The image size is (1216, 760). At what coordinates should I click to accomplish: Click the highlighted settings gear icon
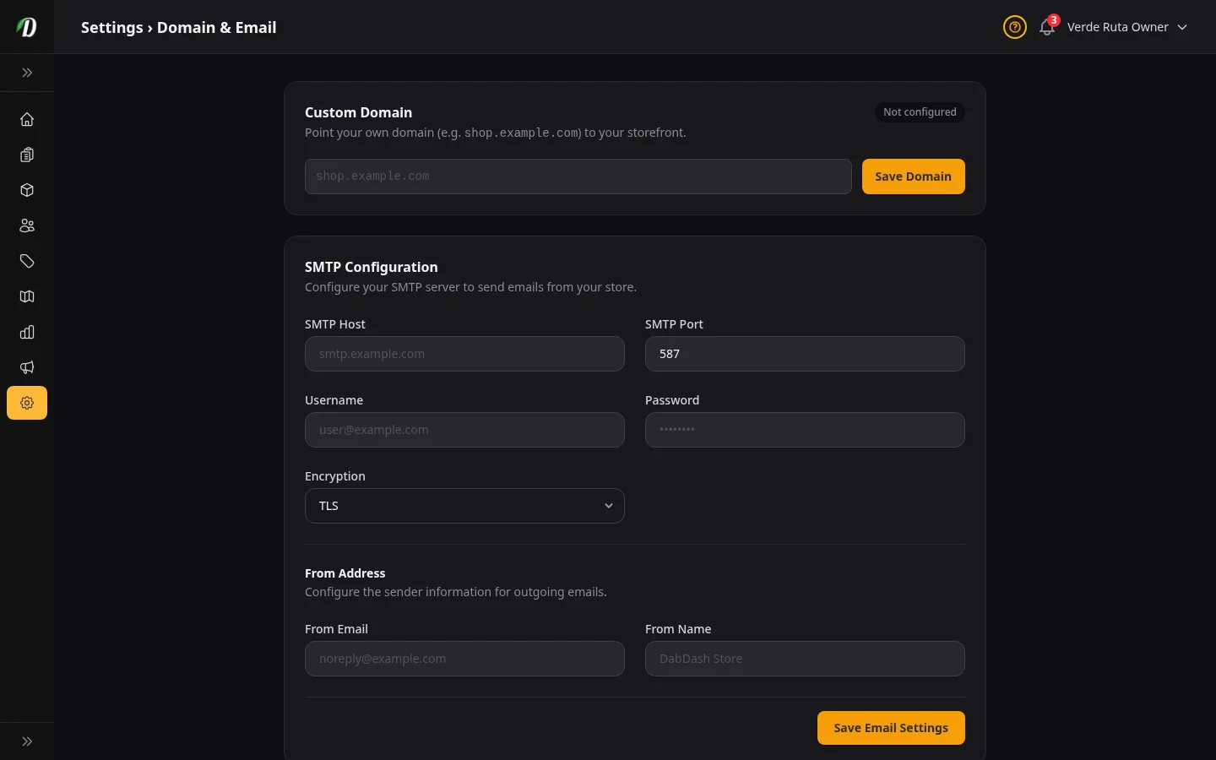27,403
